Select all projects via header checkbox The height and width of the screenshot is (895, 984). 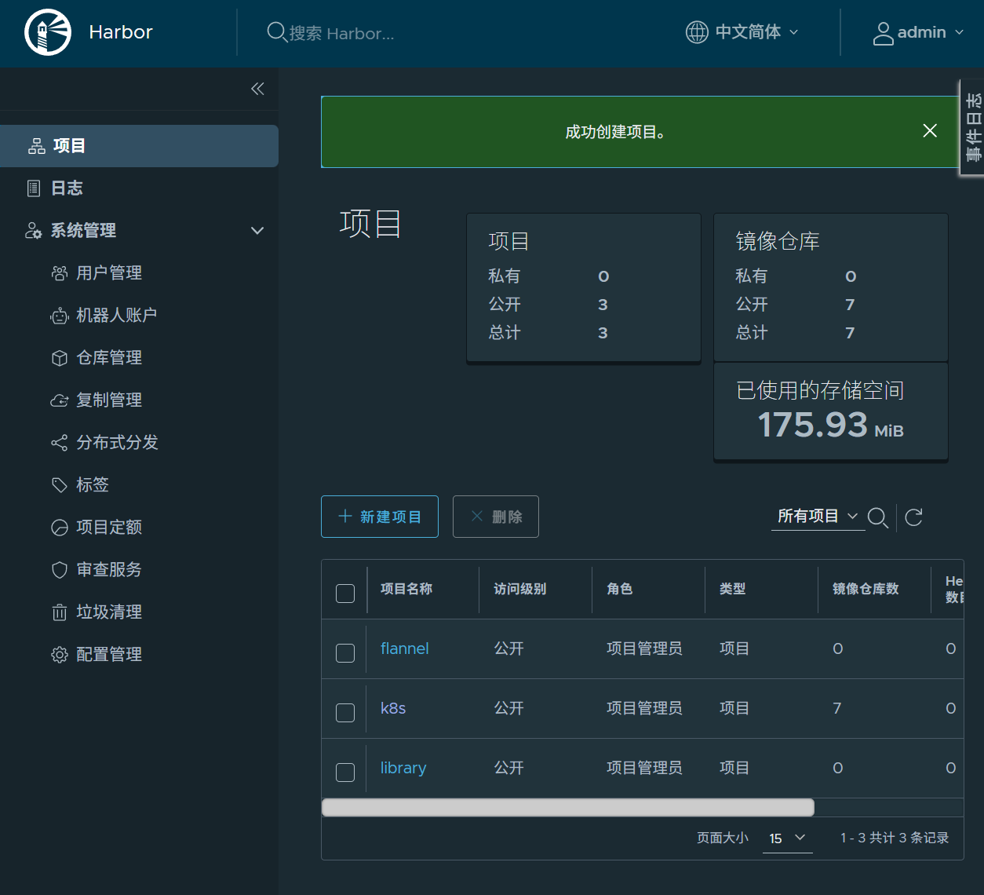tap(345, 594)
